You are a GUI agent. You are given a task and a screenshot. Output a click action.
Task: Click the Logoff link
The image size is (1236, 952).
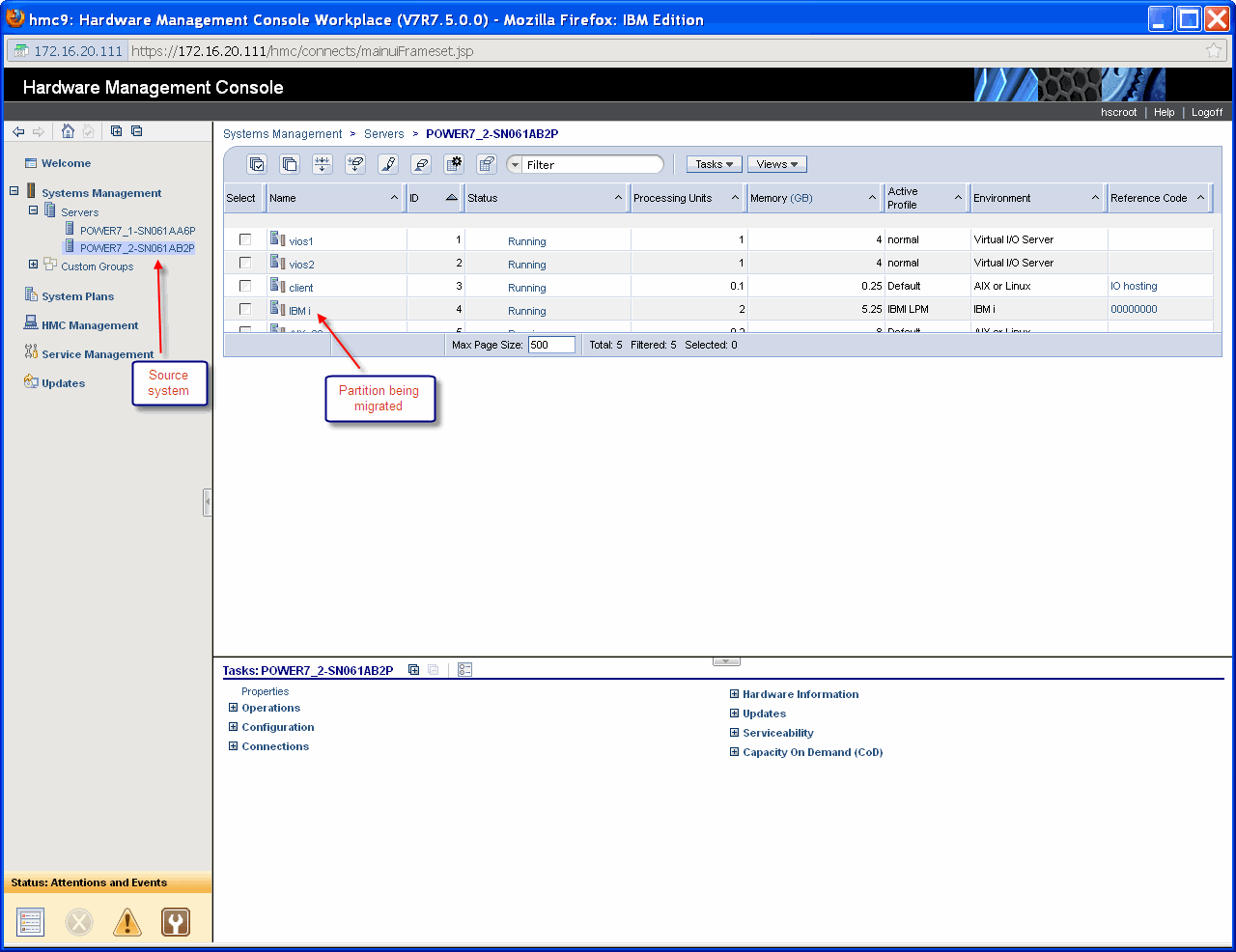tap(1206, 112)
